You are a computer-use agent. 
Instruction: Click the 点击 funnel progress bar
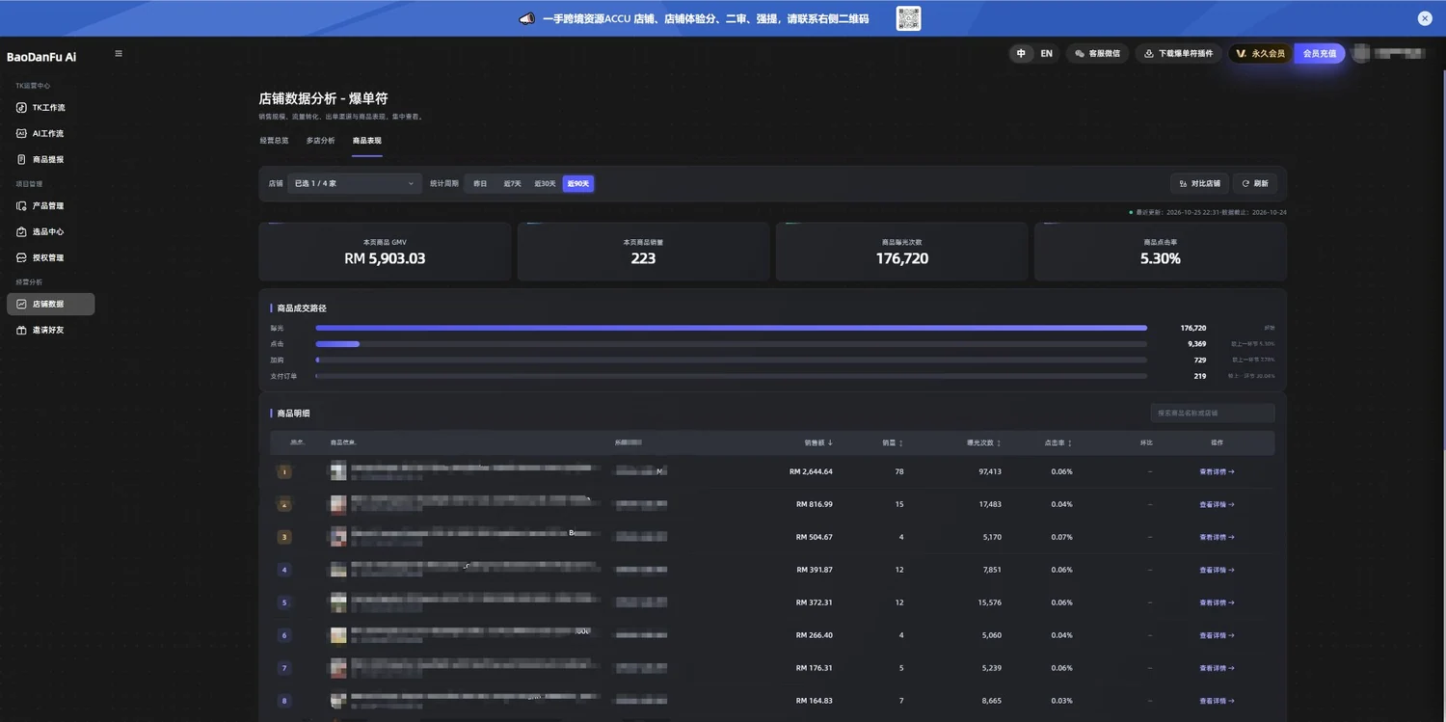coord(731,344)
